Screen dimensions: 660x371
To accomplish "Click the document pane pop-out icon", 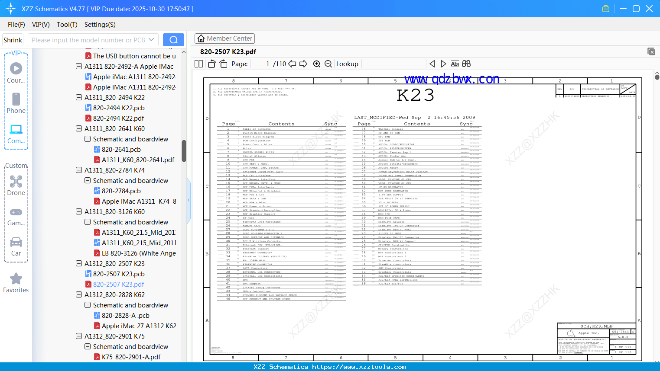I will [651, 51].
